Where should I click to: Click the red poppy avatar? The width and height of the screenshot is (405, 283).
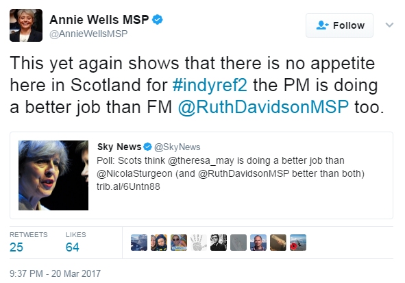coord(298,243)
